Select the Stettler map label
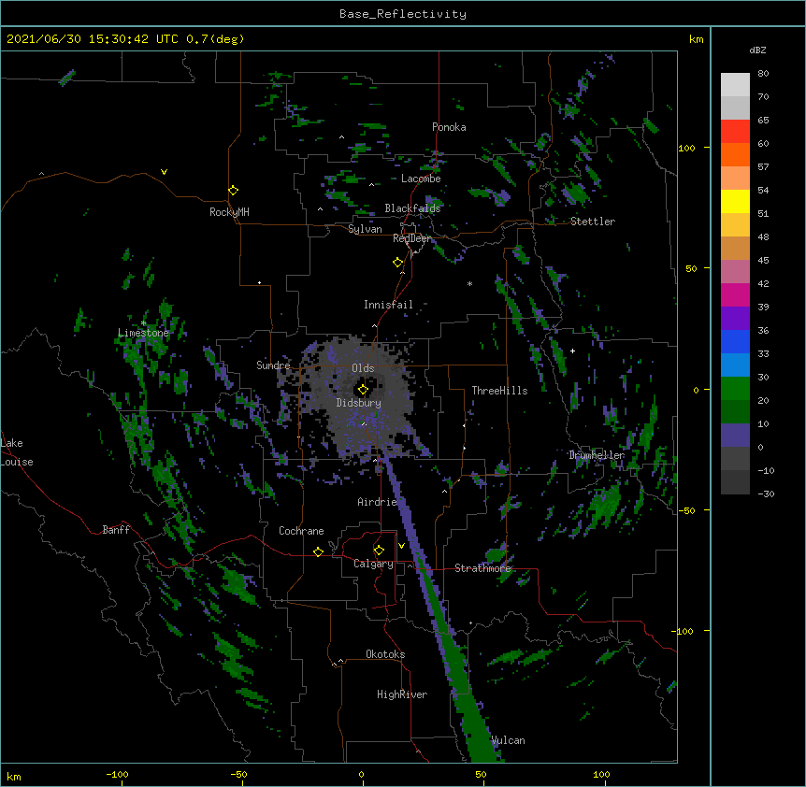Screen dimensions: 806x787 click(x=593, y=222)
